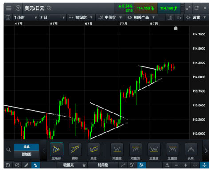Image resolution: width=213 pixels, height=175 pixels.
Task: Click the list panel icon at toolbar left
Action: (8, 17)
